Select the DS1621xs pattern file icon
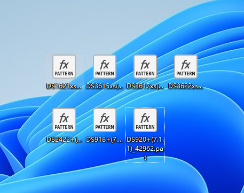244x193 pixels. pos(64,66)
